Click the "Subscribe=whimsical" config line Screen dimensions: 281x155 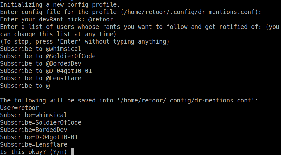coord(33,115)
